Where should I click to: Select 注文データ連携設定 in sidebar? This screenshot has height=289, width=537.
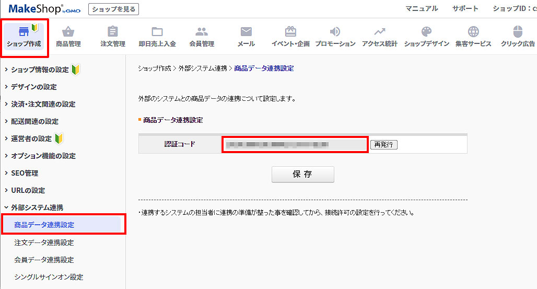click(44, 242)
